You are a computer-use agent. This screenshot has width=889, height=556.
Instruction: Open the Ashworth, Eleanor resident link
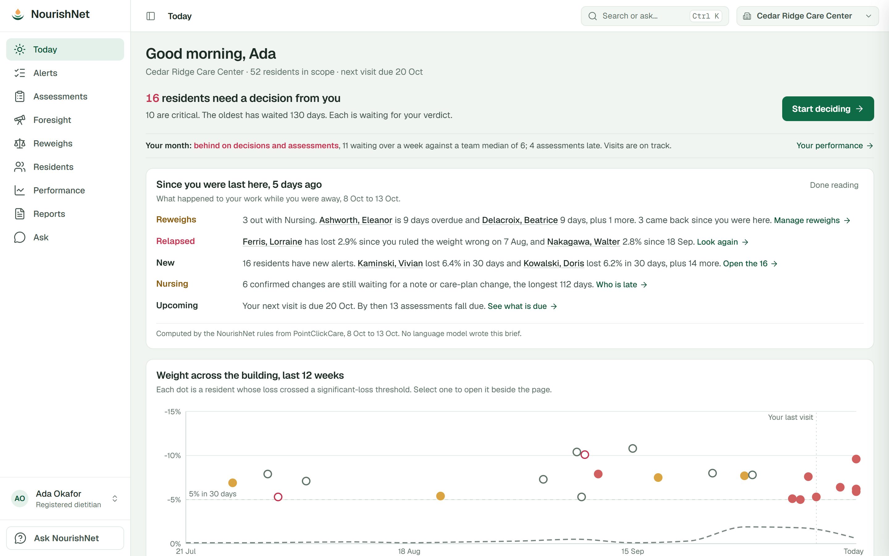tap(356, 220)
